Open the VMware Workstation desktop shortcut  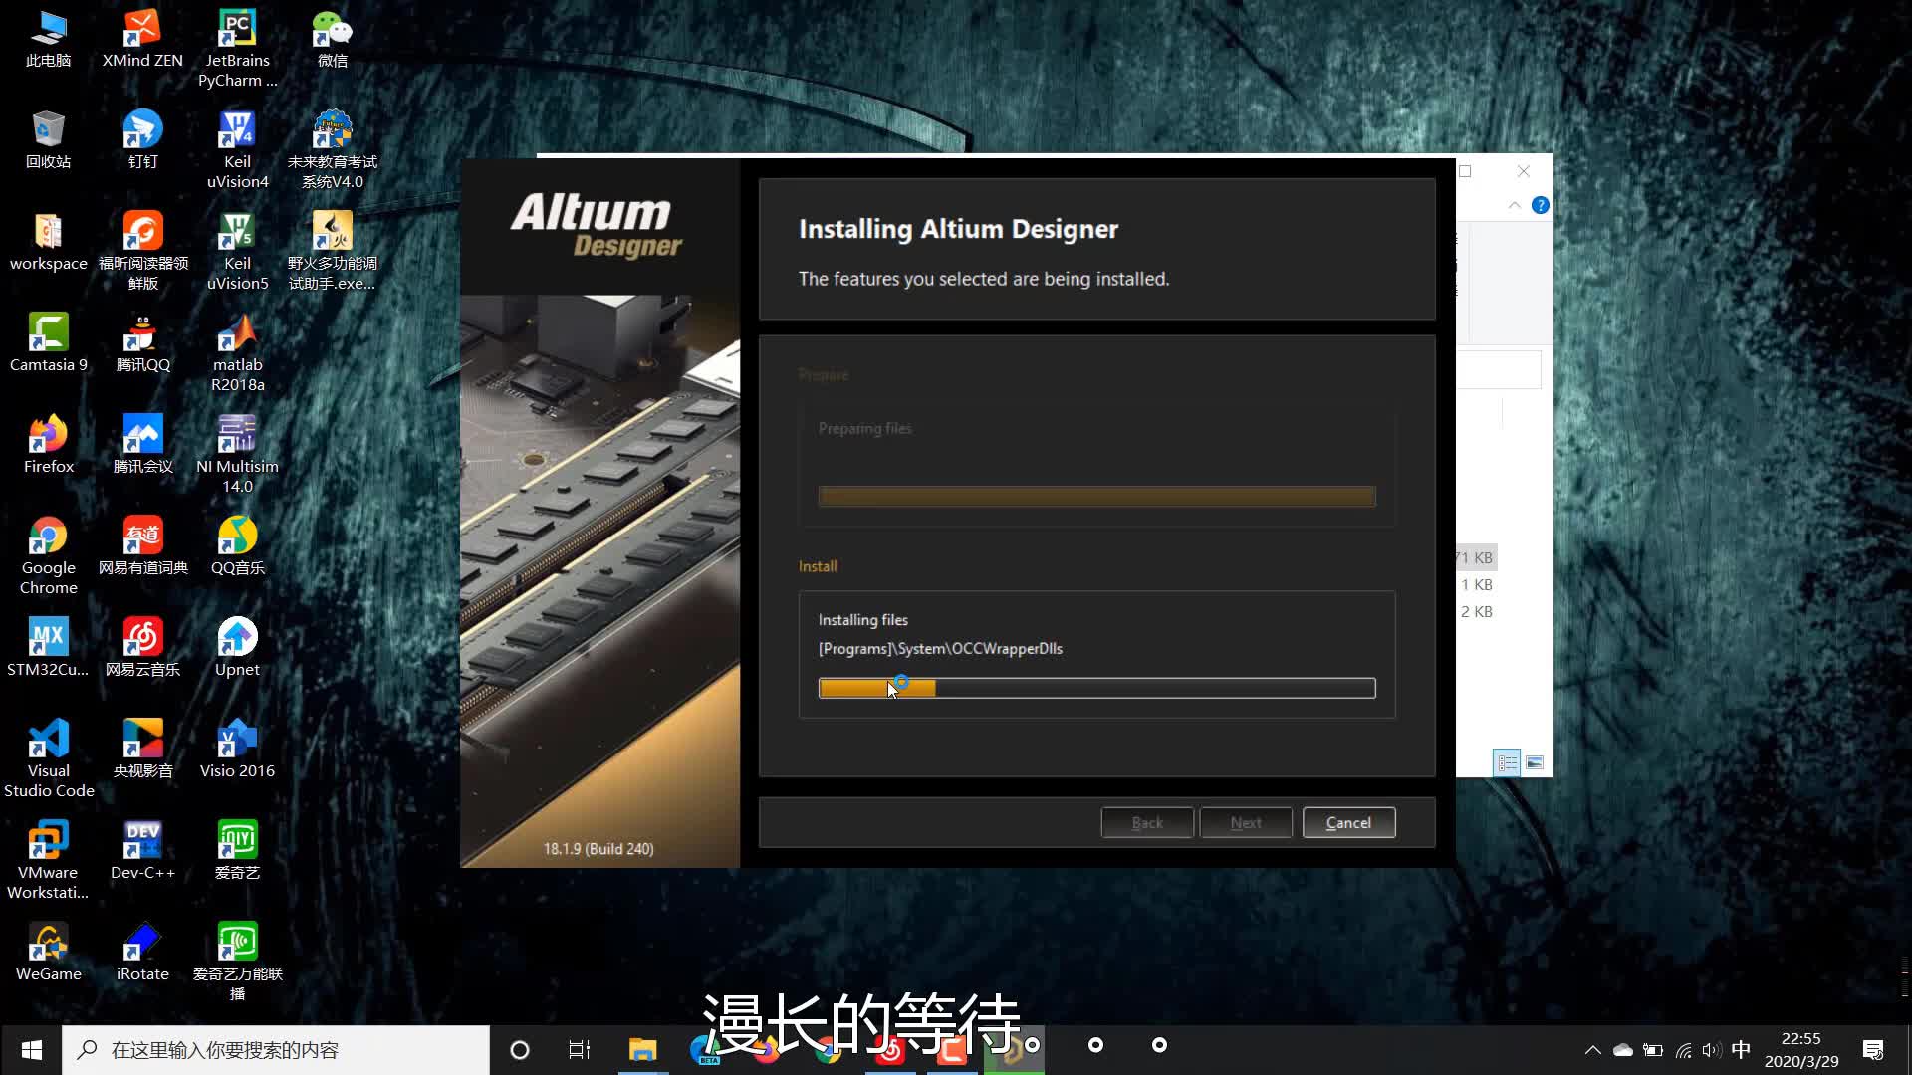click(x=48, y=860)
